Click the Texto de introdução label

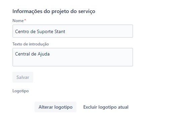coord(31,44)
